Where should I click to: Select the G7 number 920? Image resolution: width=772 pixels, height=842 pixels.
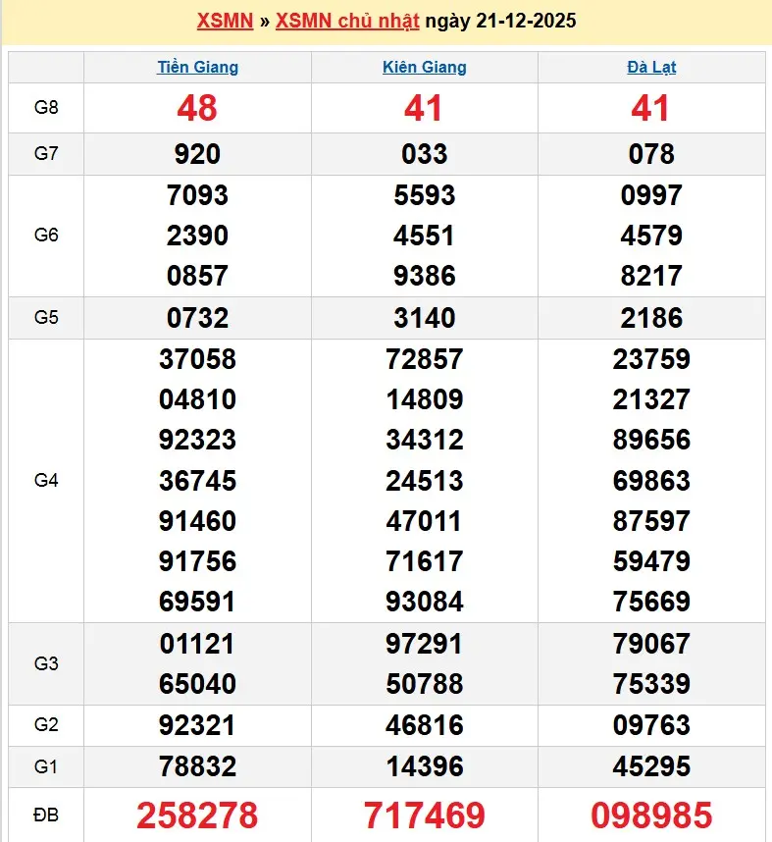(x=197, y=154)
